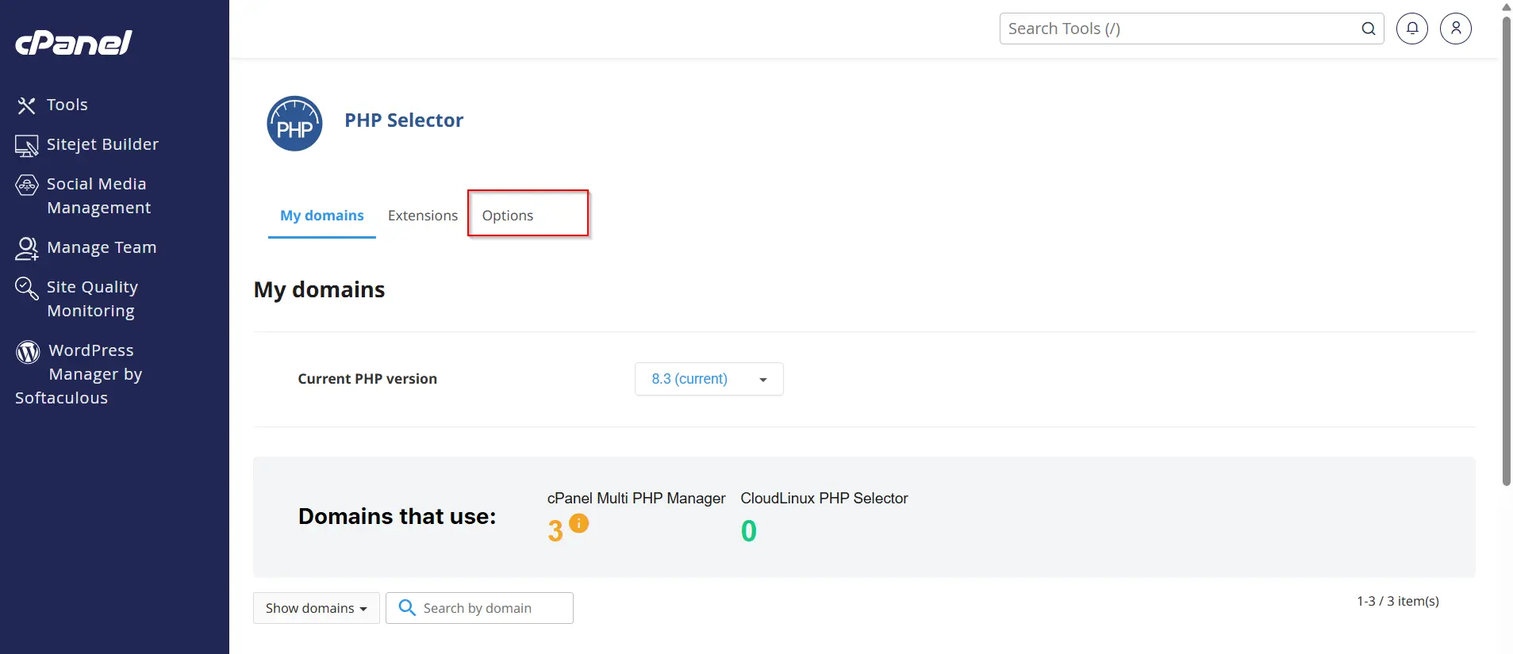Open the Tools sidebar icon
Image resolution: width=1513 pixels, height=654 pixels.
pyautogui.click(x=27, y=105)
